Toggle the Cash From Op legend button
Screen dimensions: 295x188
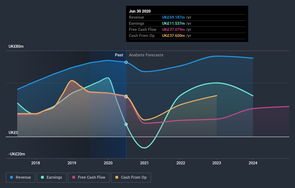[131, 178]
